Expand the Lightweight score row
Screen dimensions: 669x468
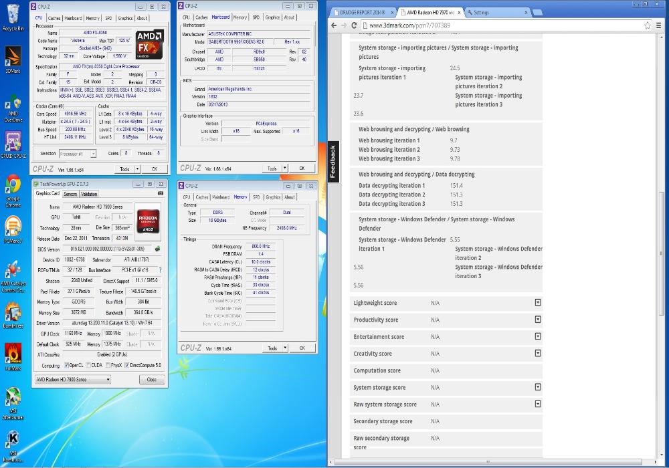point(538,302)
